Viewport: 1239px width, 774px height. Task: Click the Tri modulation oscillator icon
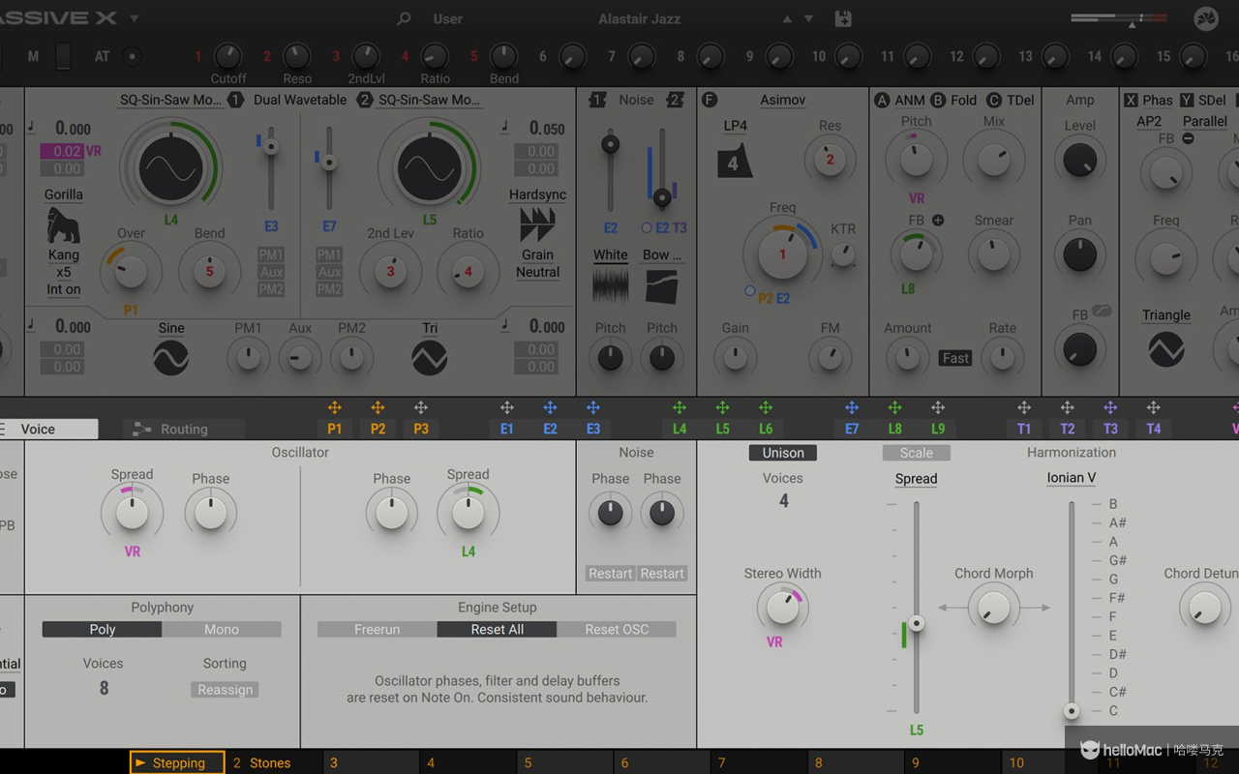pos(430,359)
